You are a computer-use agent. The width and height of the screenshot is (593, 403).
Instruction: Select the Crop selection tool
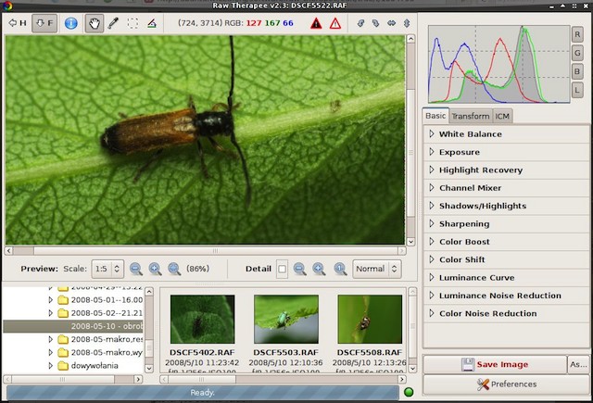[x=132, y=23]
